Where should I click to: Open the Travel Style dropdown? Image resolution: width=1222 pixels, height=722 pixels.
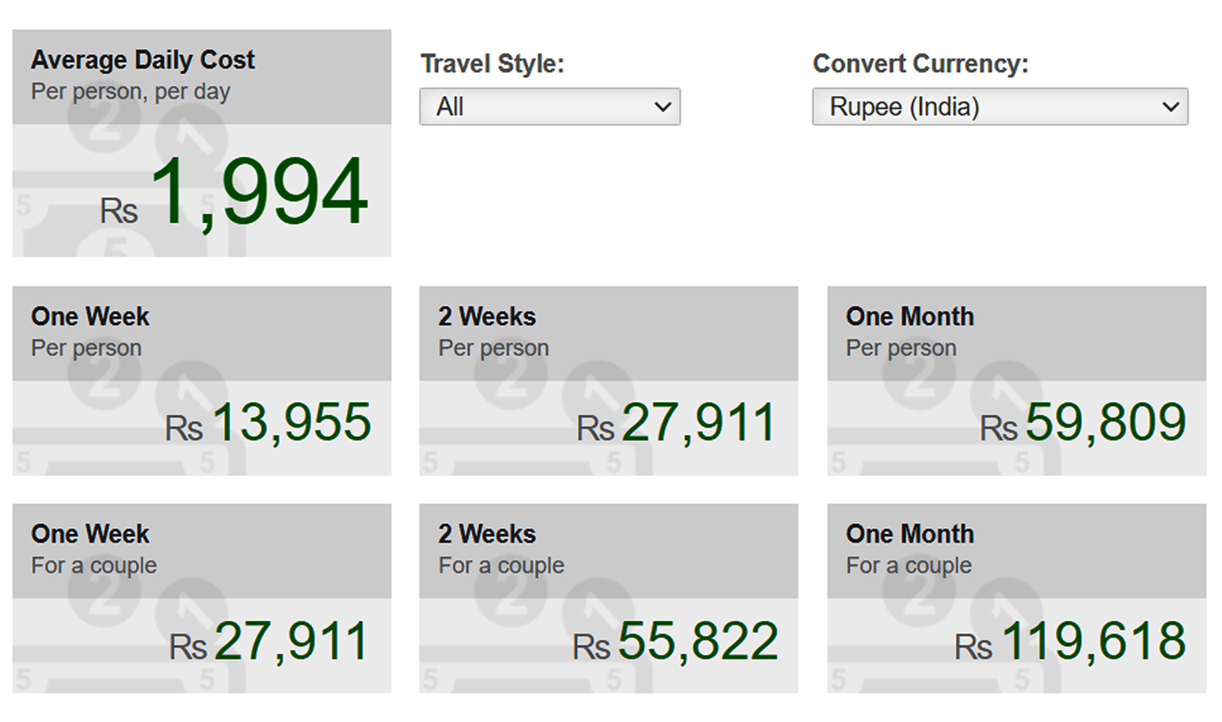click(x=549, y=107)
